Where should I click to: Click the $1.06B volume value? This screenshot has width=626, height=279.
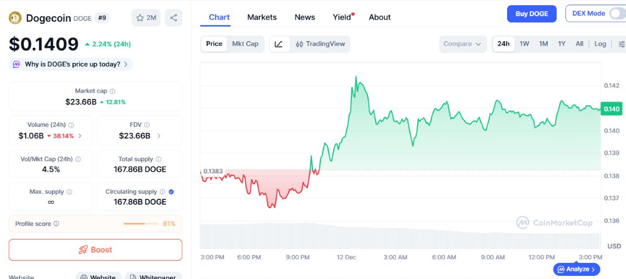(31, 136)
